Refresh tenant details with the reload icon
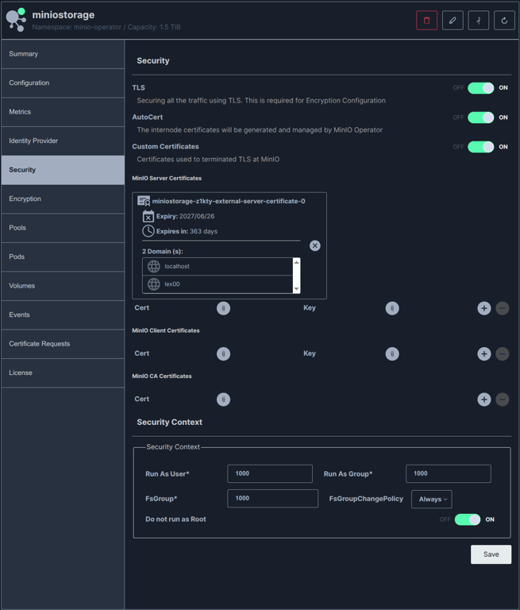Image resolution: width=520 pixels, height=610 pixels. [504, 21]
